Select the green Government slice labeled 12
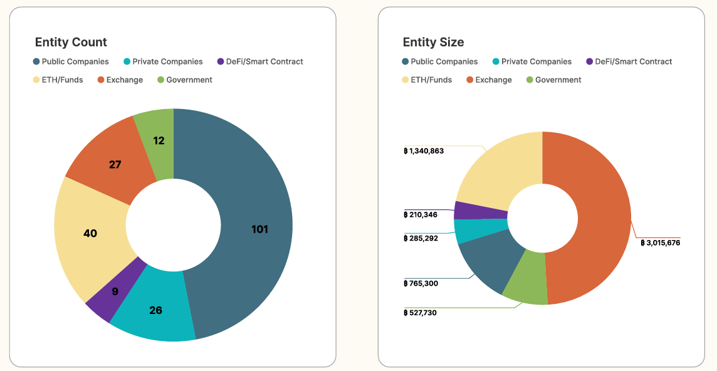 [x=159, y=141]
